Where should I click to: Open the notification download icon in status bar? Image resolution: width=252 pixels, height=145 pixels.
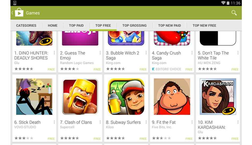coord(15,3)
